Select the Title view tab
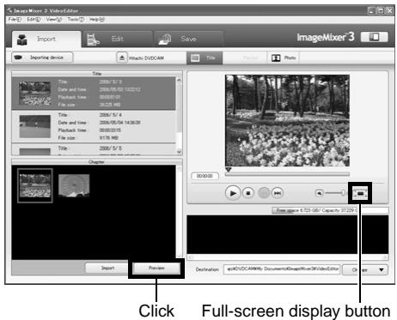This screenshot has width=397, height=320. tap(205, 57)
